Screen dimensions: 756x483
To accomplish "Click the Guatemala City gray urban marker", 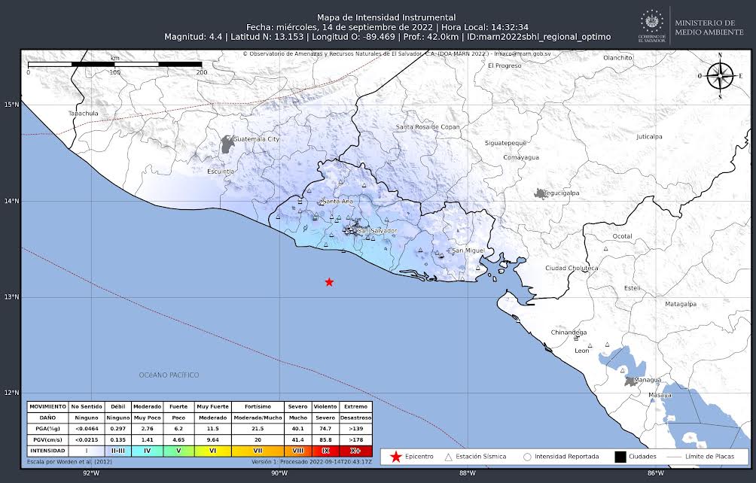I will coord(227,144).
